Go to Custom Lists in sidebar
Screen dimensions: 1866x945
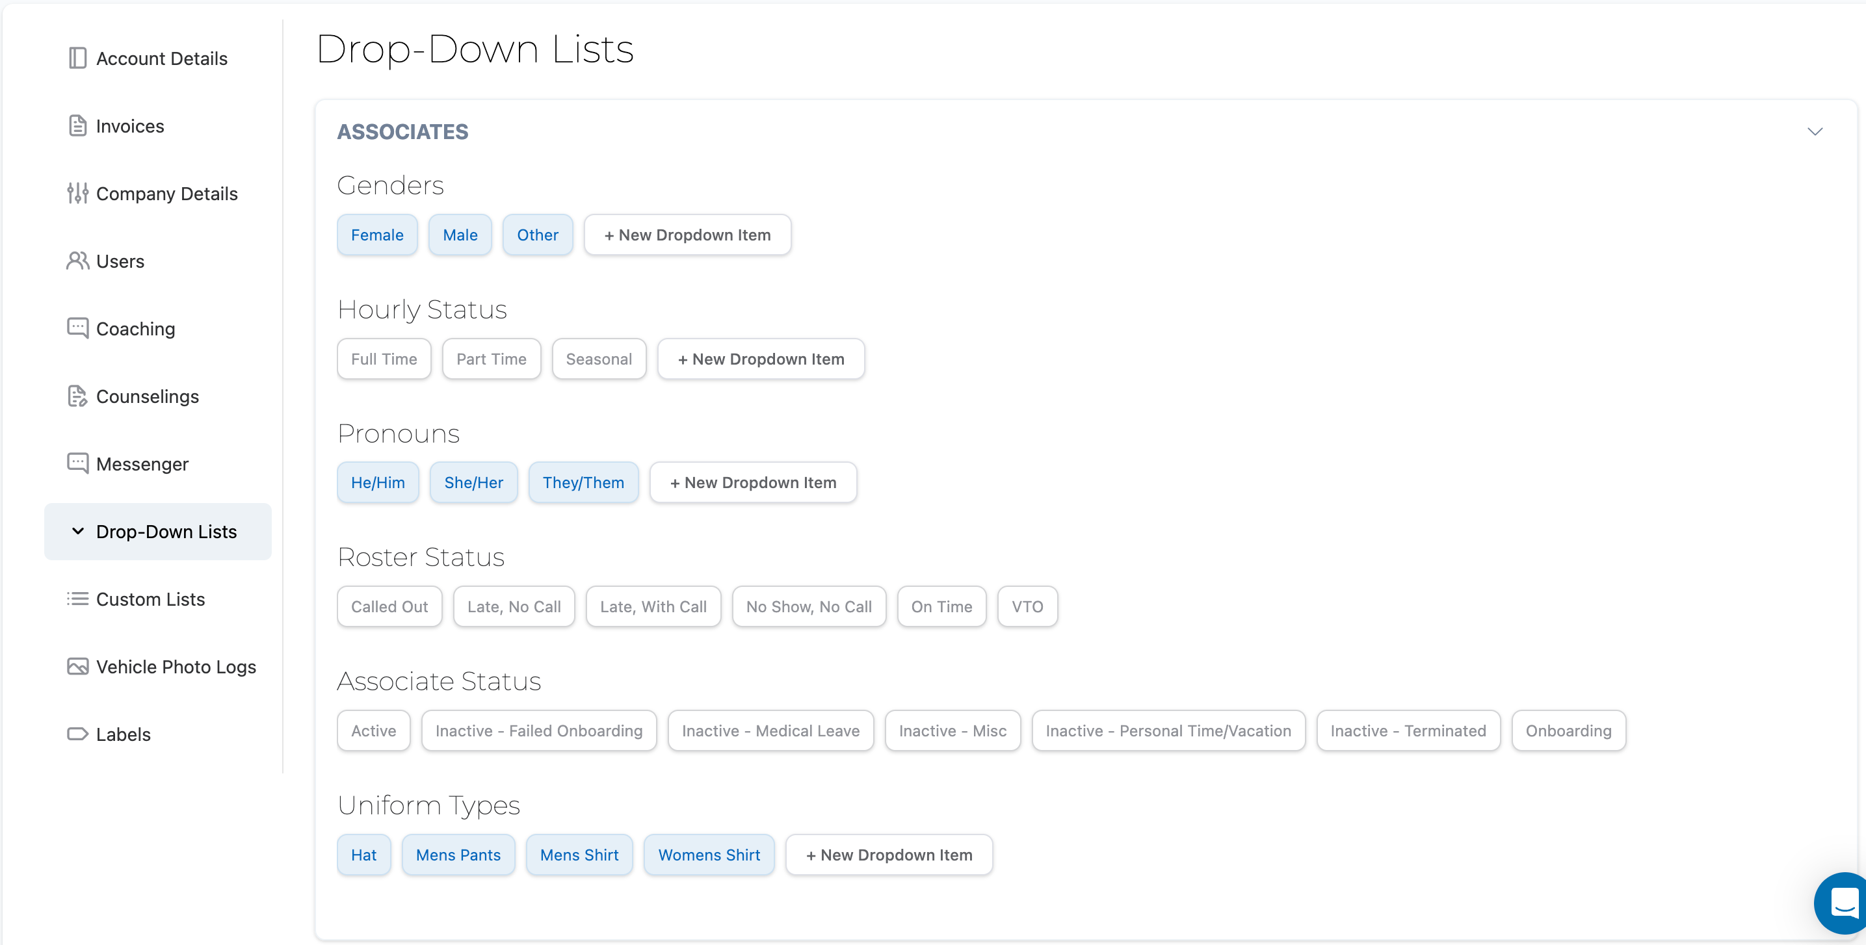click(150, 599)
